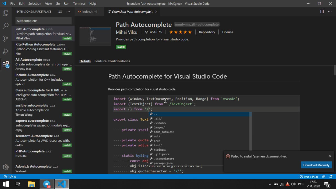
Task: Close the Path Autocomplete extension tab
Action: 156,12
